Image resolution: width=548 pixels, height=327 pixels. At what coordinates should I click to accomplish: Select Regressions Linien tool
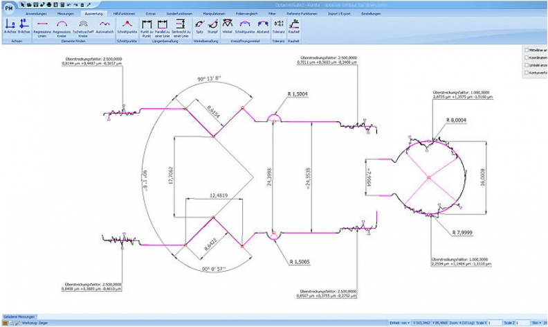(x=42, y=28)
